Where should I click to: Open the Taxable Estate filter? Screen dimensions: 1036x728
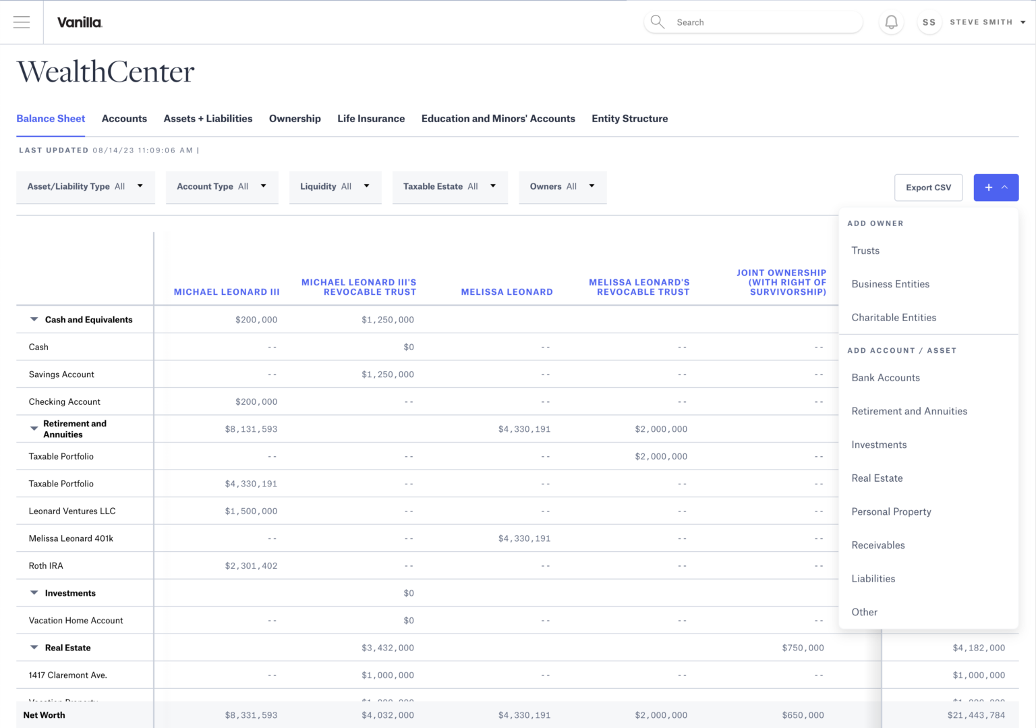click(x=449, y=187)
